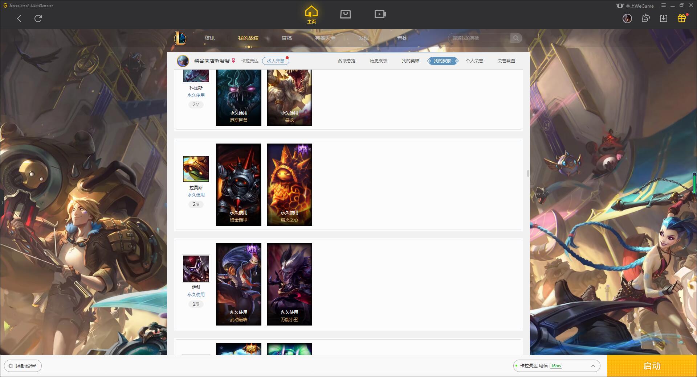Click the 2/9 skin count under 萨科

(x=196, y=304)
